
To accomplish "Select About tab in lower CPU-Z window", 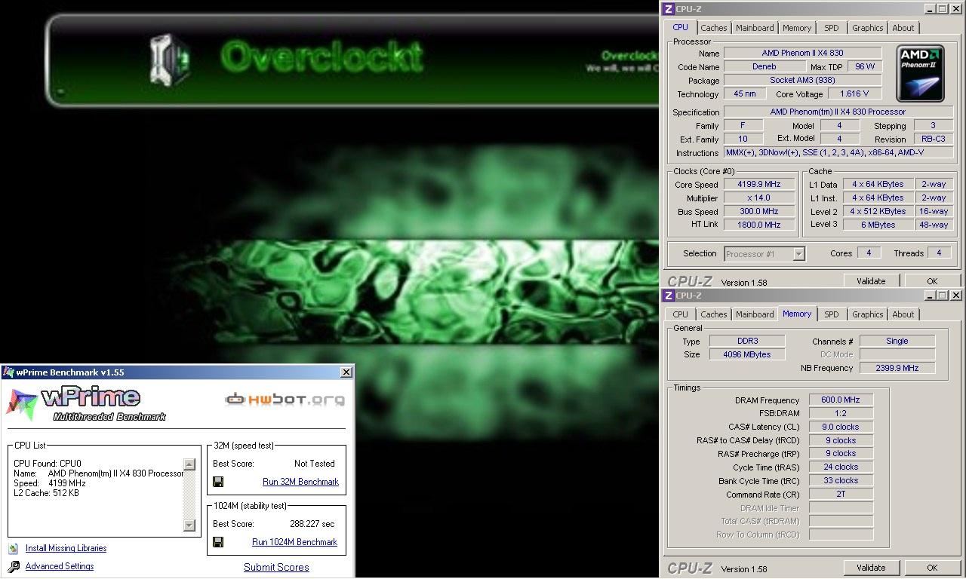I will pos(903,314).
